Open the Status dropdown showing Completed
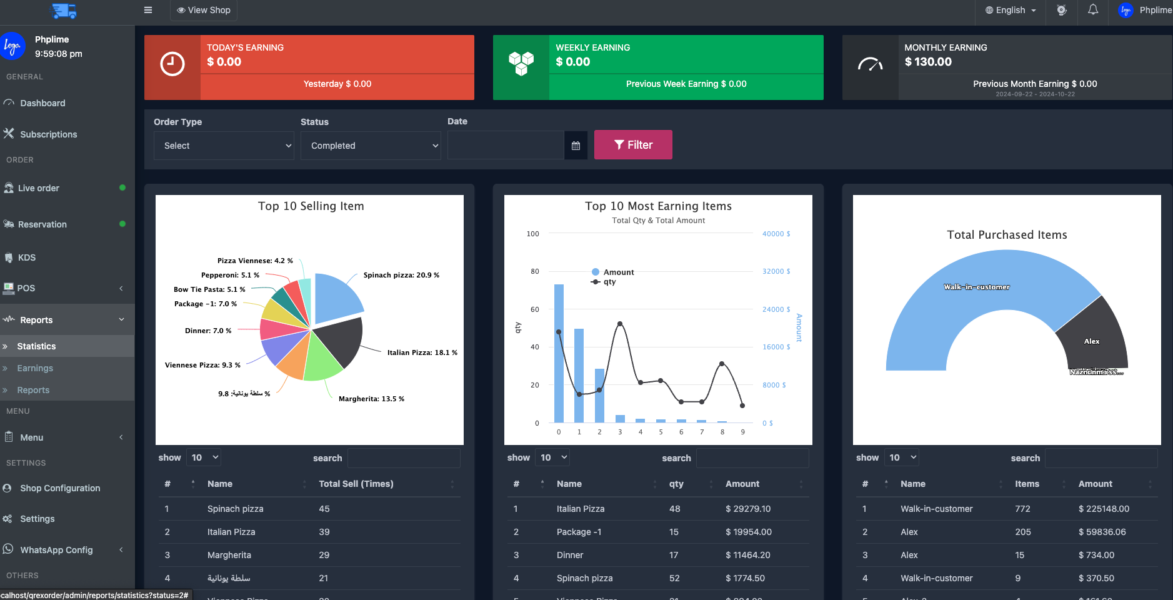This screenshot has height=600, width=1173. [371, 146]
